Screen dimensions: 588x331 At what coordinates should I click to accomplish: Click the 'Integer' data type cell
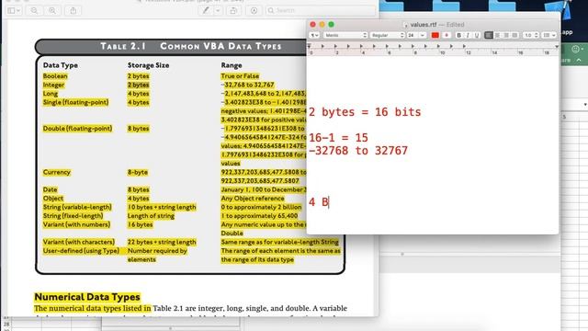click(53, 85)
